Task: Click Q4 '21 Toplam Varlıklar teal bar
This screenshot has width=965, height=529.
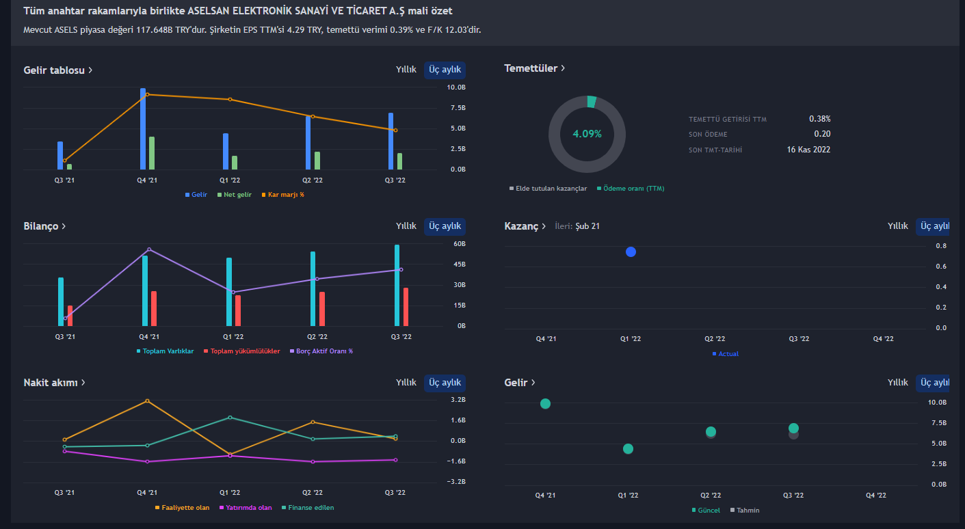Action: pyautogui.click(x=145, y=290)
